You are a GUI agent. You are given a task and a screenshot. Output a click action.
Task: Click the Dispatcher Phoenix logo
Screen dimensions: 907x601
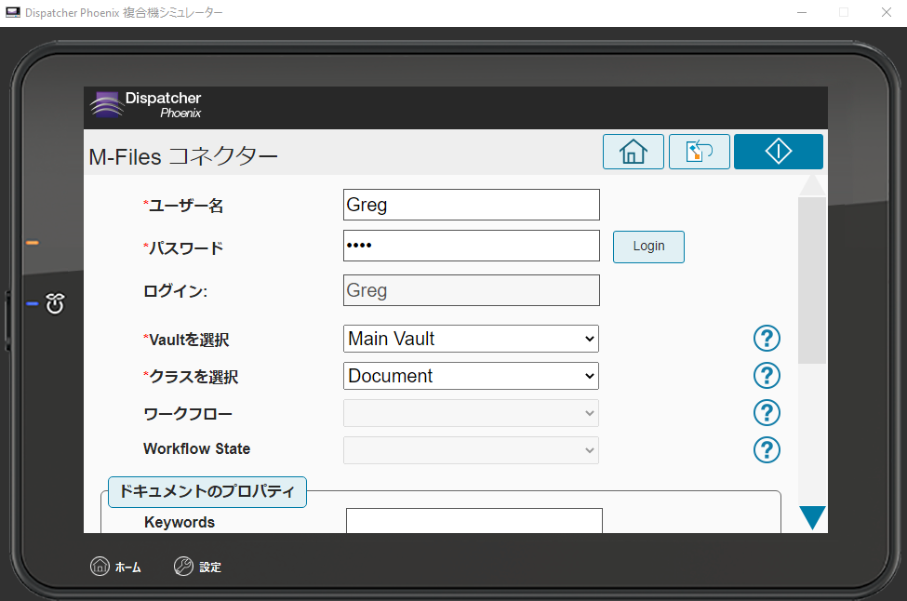[x=146, y=105]
